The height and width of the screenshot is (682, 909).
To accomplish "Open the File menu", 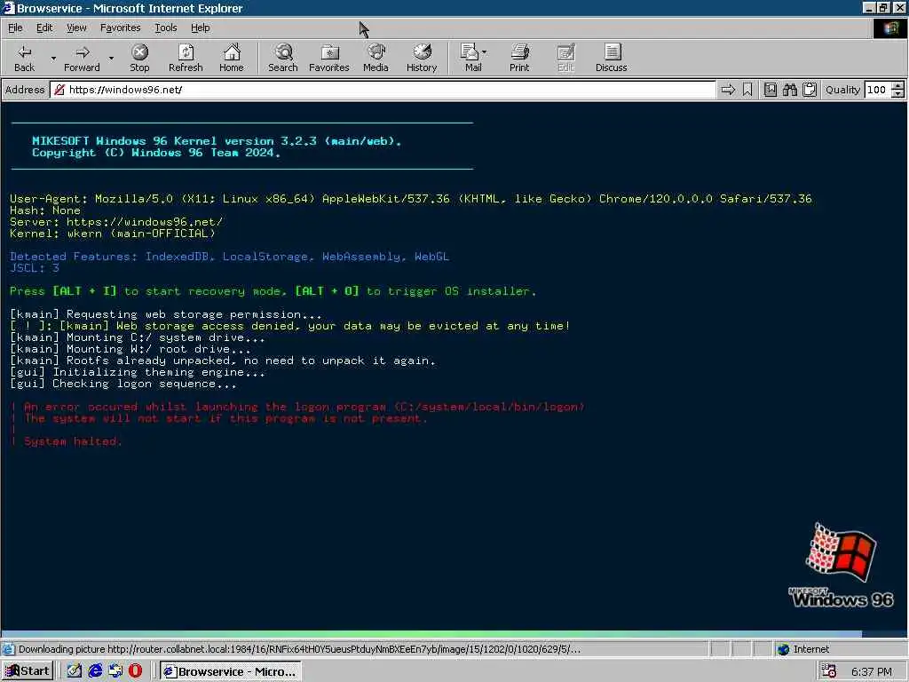I will (16, 28).
